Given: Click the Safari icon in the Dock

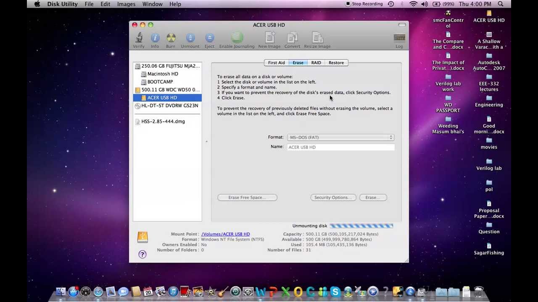Looking at the screenshot, I should coord(98,292).
